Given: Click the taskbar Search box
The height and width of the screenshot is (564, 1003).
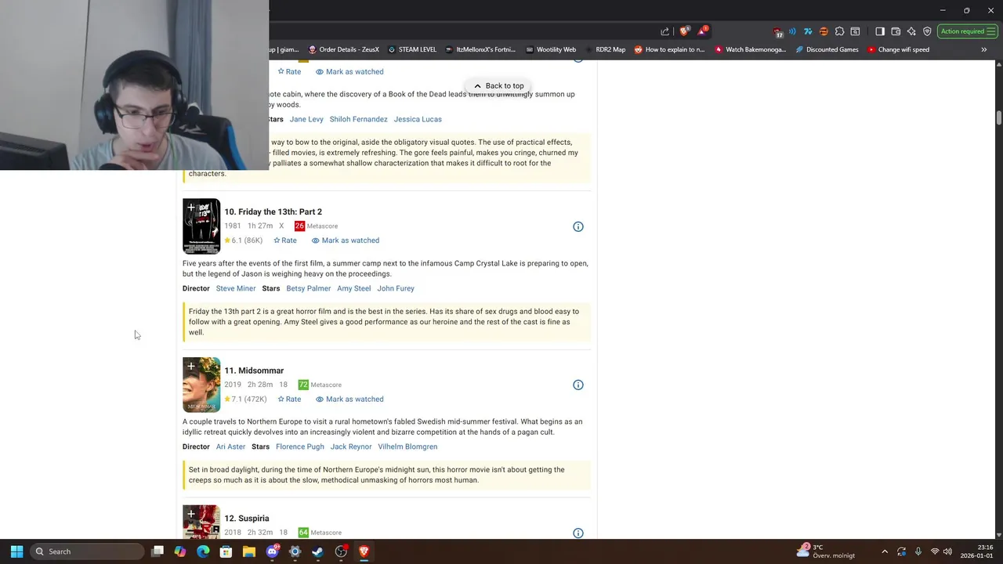Looking at the screenshot, I should (87, 551).
